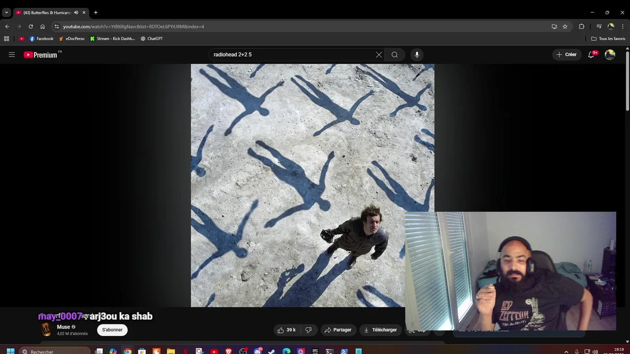
Task: Open the Muse channel name link
Action: (63, 327)
